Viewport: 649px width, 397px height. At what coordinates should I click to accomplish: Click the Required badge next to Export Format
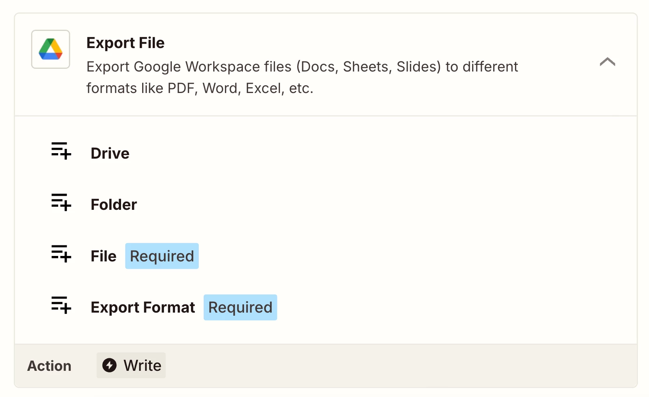[x=240, y=308]
